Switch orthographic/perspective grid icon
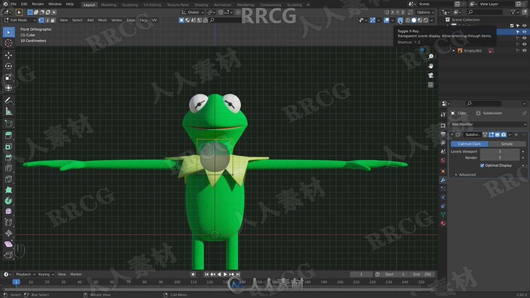The height and width of the screenshot is (298, 530). (x=431, y=85)
